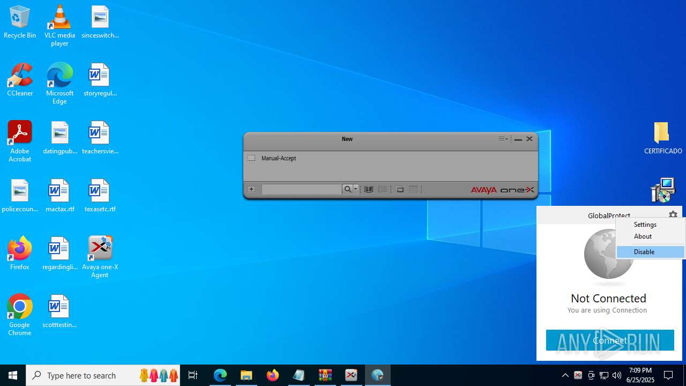The width and height of the screenshot is (686, 386).
Task: Select the texasetc.rtf document icon
Action: tap(100, 196)
